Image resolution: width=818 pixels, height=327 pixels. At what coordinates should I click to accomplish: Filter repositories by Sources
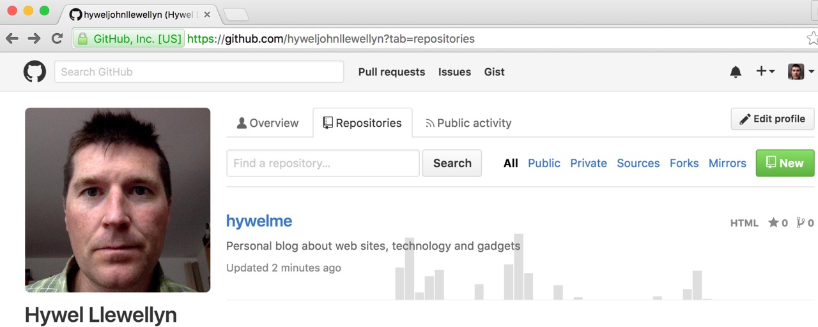[x=638, y=163]
